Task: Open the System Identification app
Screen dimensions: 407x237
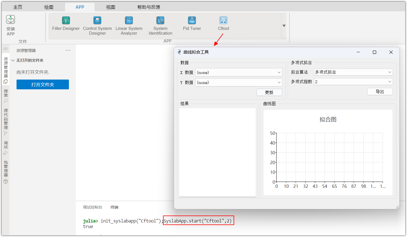Action: click(x=161, y=26)
